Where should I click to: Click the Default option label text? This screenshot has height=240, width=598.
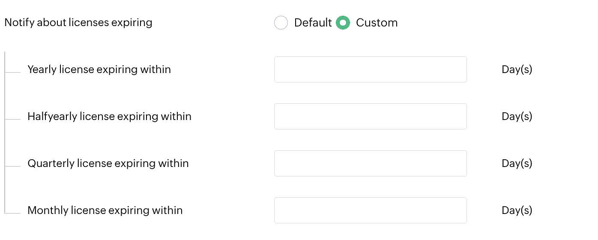tap(313, 23)
